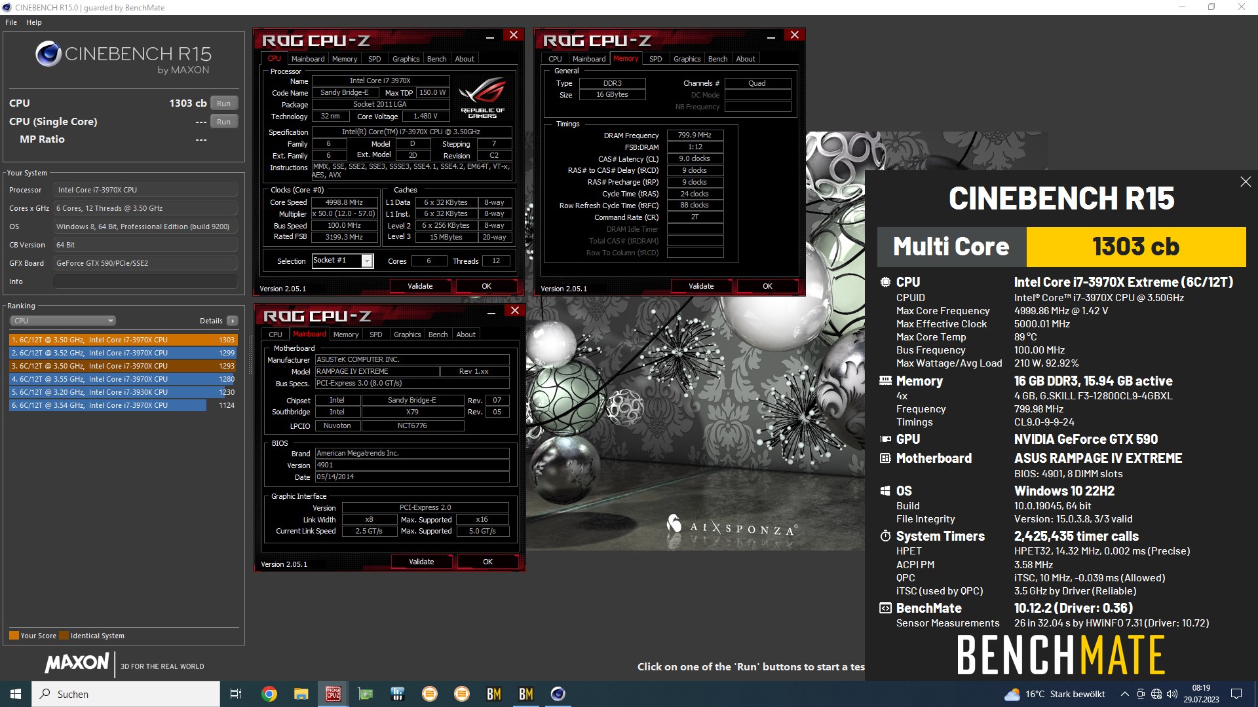This screenshot has height=707, width=1258.
Task: Click the Cinebench R15 sphere logo
Action: point(48,54)
